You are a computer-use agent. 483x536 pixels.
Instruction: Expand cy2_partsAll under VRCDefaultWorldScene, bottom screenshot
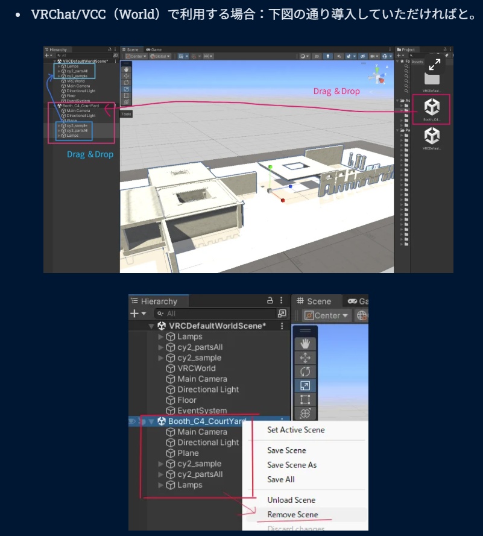tap(160, 347)
